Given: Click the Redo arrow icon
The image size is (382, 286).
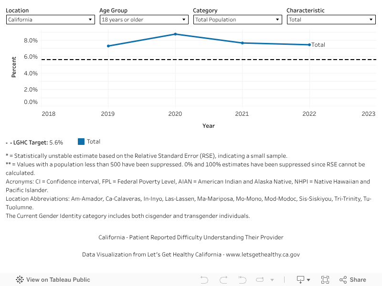Looking at the screenshot, I should (223, 280).
